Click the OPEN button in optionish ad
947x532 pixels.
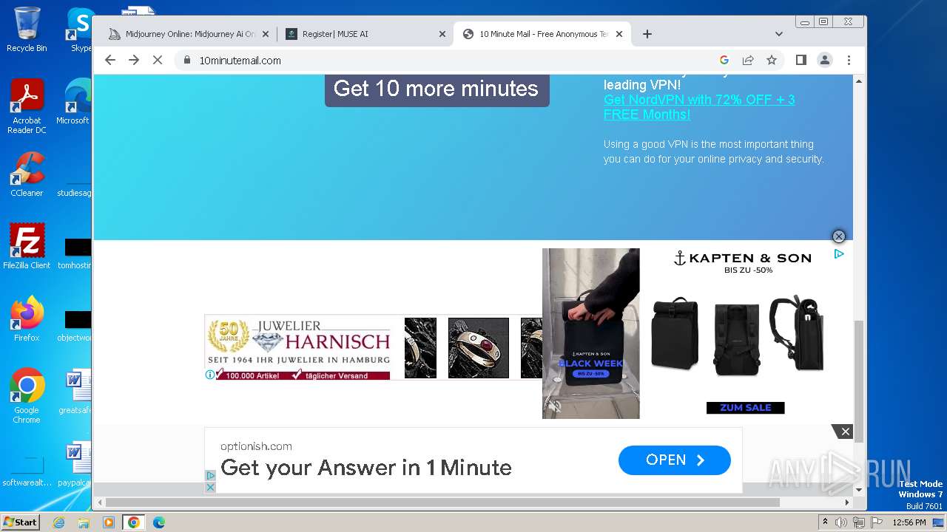[x=675, y=460]
